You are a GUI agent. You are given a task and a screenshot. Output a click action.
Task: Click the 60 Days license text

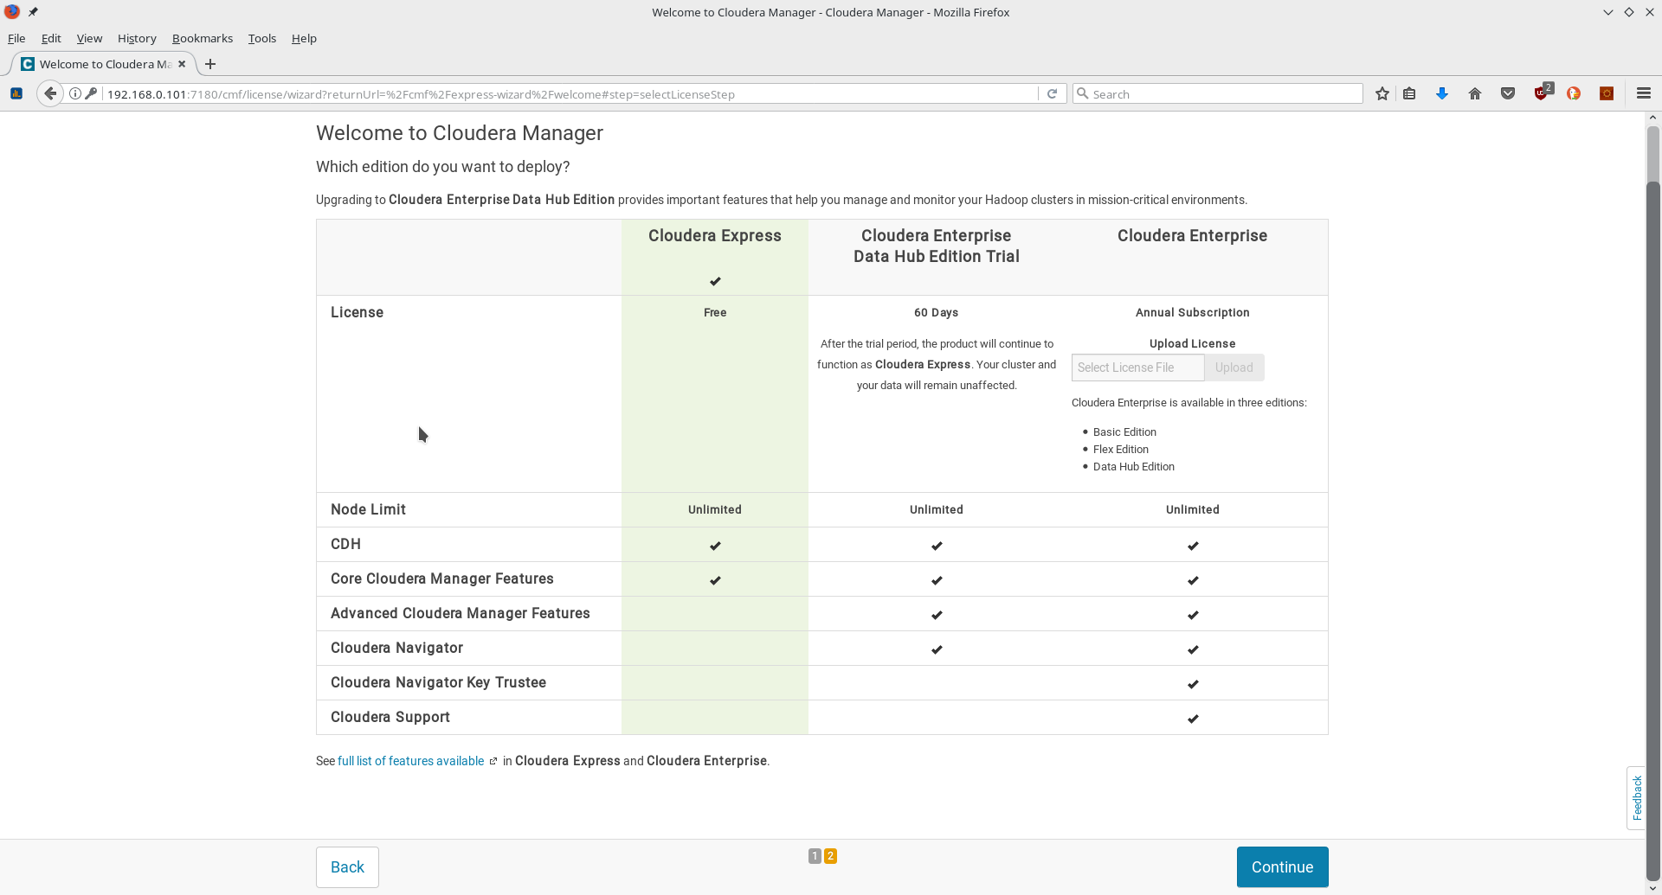[x=936, y=312]
